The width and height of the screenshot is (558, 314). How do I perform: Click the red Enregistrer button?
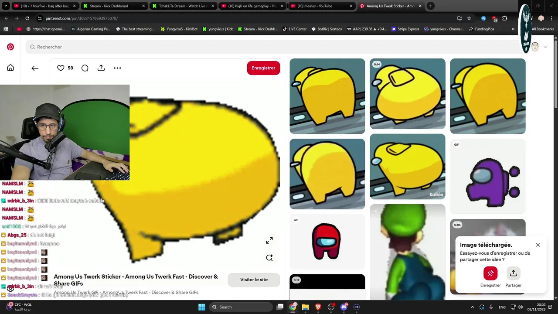pos(263,68)
